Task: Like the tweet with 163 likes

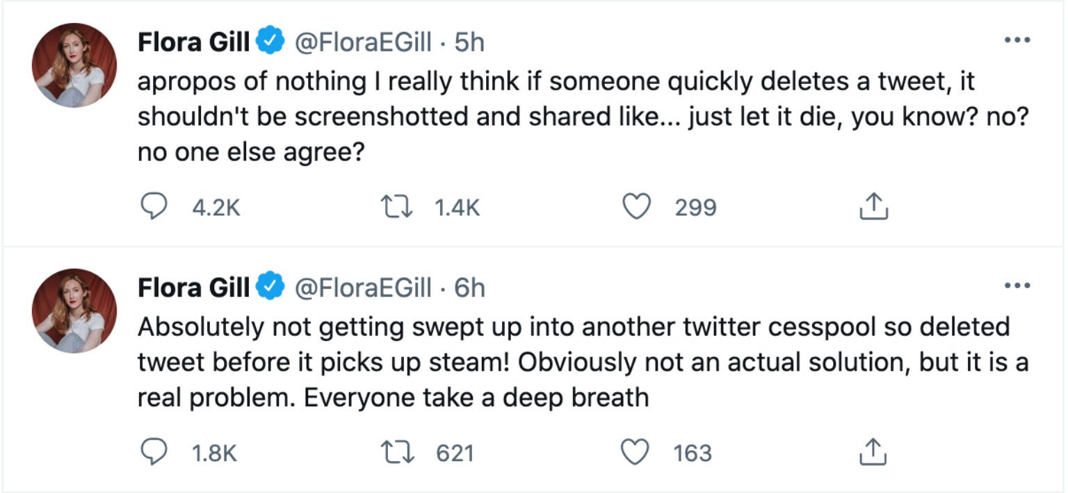Action: click(x=636, y=453)
